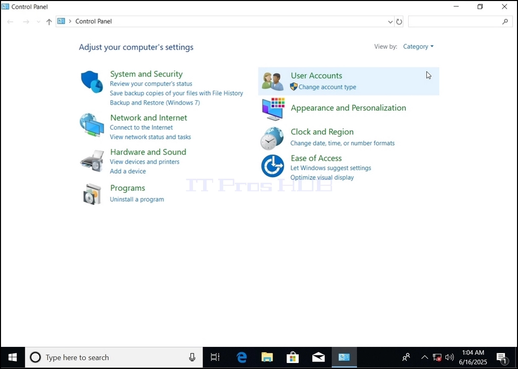
Task: Click Change date, time, or number formats
Action: pyautogui.click(x=343, y=143)
